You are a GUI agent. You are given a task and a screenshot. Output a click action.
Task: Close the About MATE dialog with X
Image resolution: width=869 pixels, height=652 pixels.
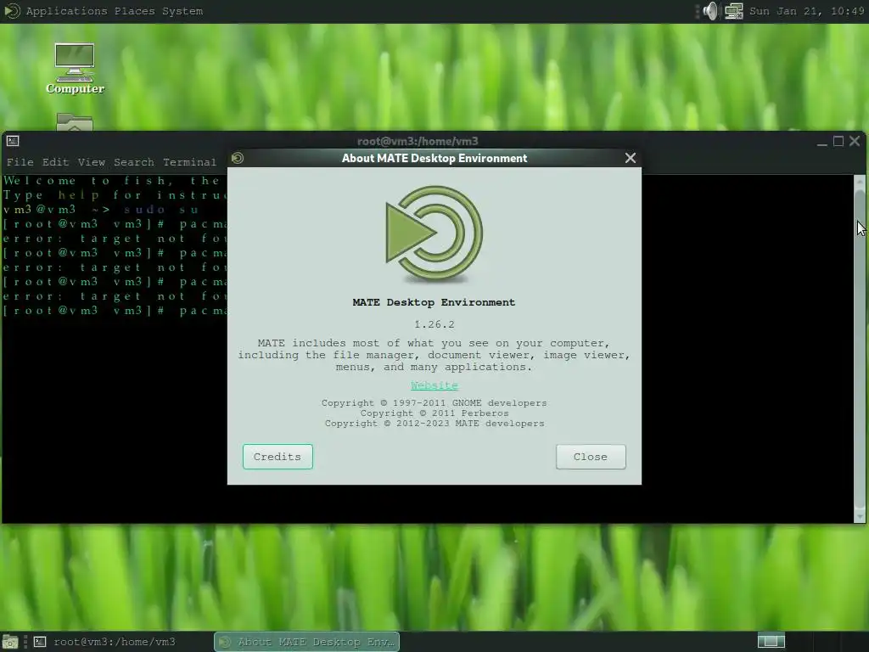[631, 158]
